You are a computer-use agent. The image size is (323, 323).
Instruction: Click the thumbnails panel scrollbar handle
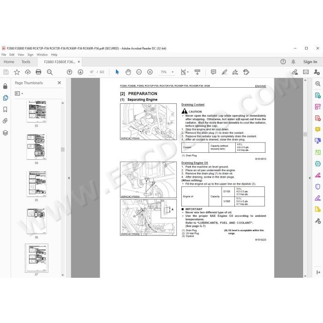[x=63, y=150]
